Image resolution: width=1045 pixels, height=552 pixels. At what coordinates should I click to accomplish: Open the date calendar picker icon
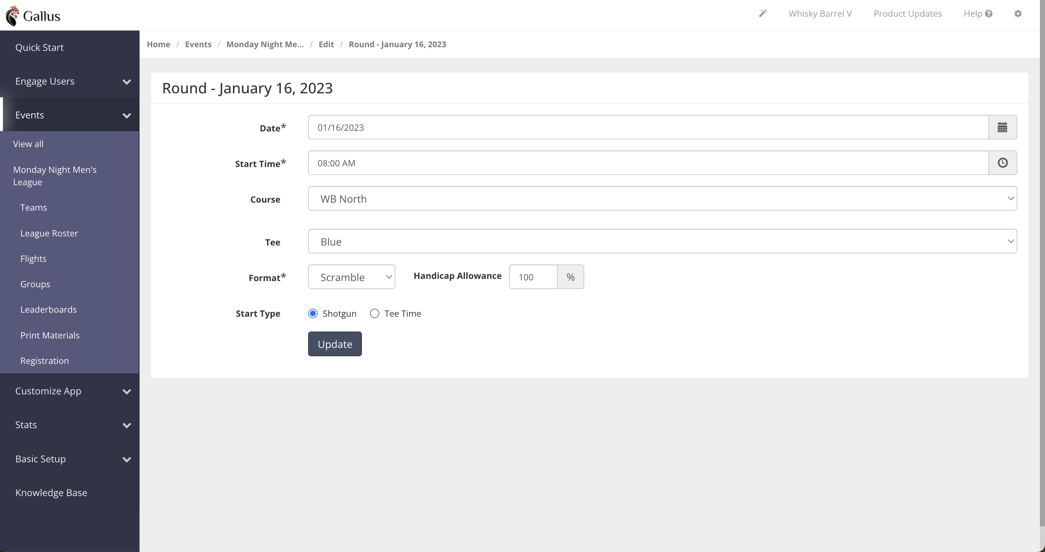tap(1002, 127)
